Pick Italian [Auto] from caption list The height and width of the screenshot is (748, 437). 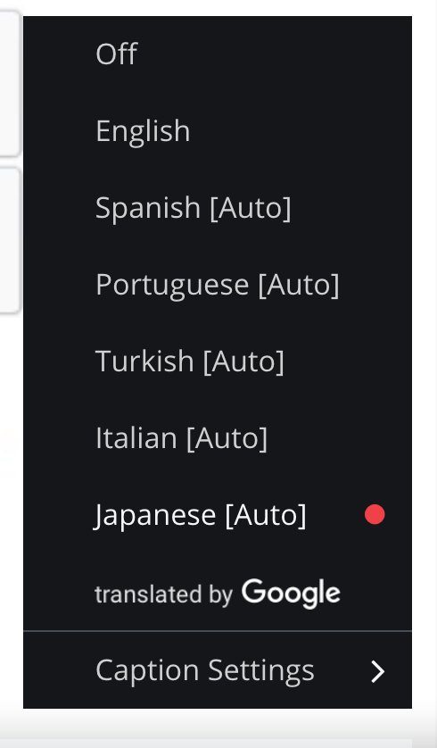point(218,438)
